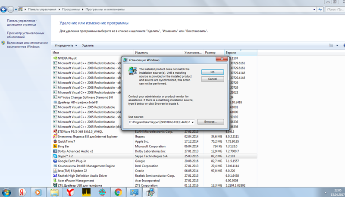Open Windows Media Player from taskbar
Screen dimensions: 345x197
click(x=38, y=192)
